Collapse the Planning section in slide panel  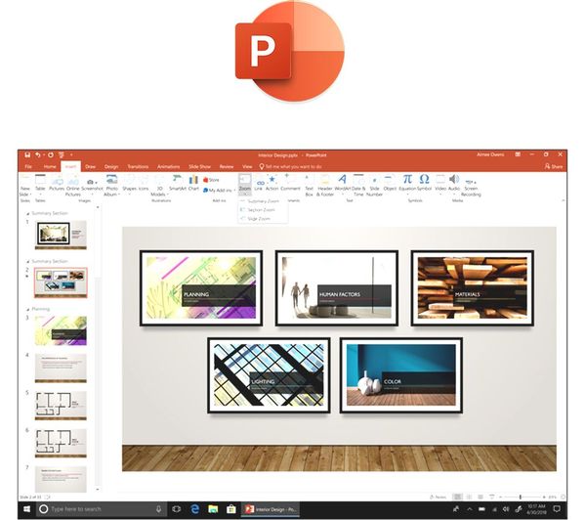click(27, 310)
